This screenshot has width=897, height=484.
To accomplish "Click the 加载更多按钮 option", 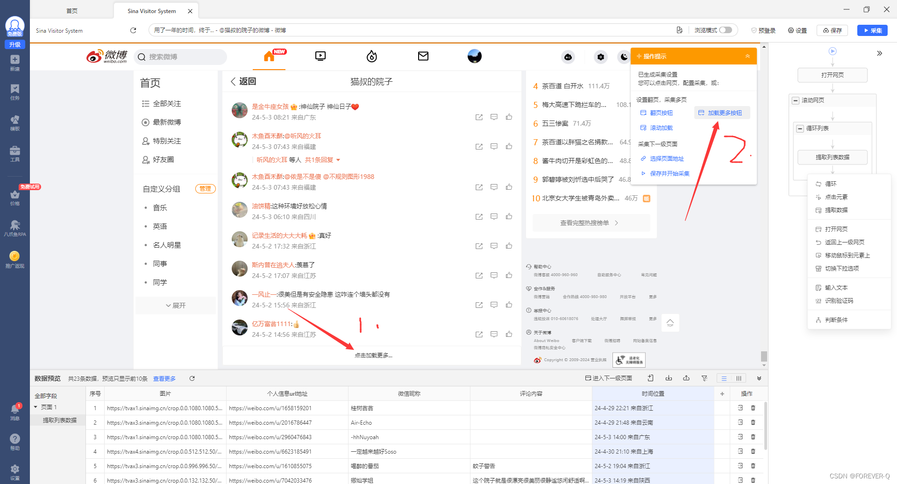I will click(722, 113).
